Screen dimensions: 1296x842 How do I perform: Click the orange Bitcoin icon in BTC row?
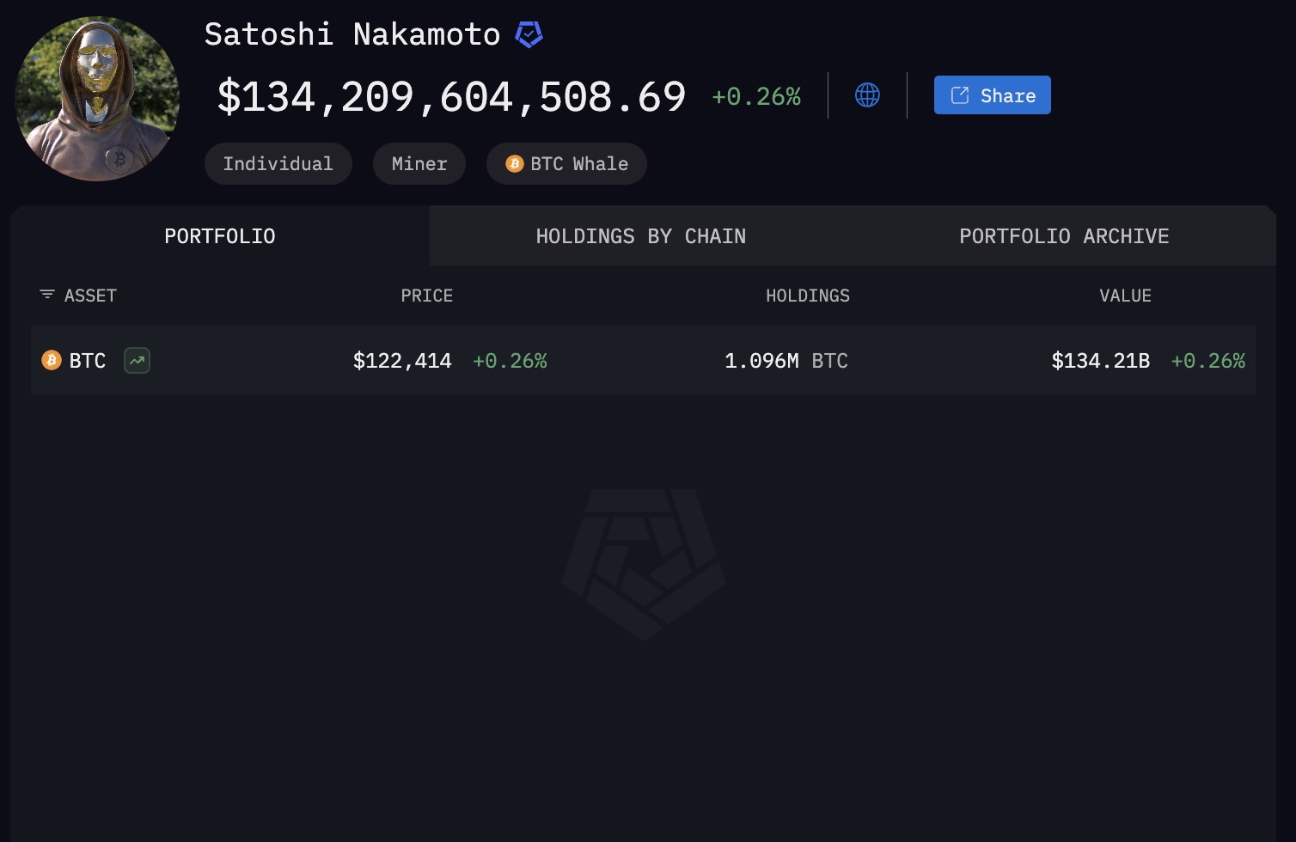(52, 361)
